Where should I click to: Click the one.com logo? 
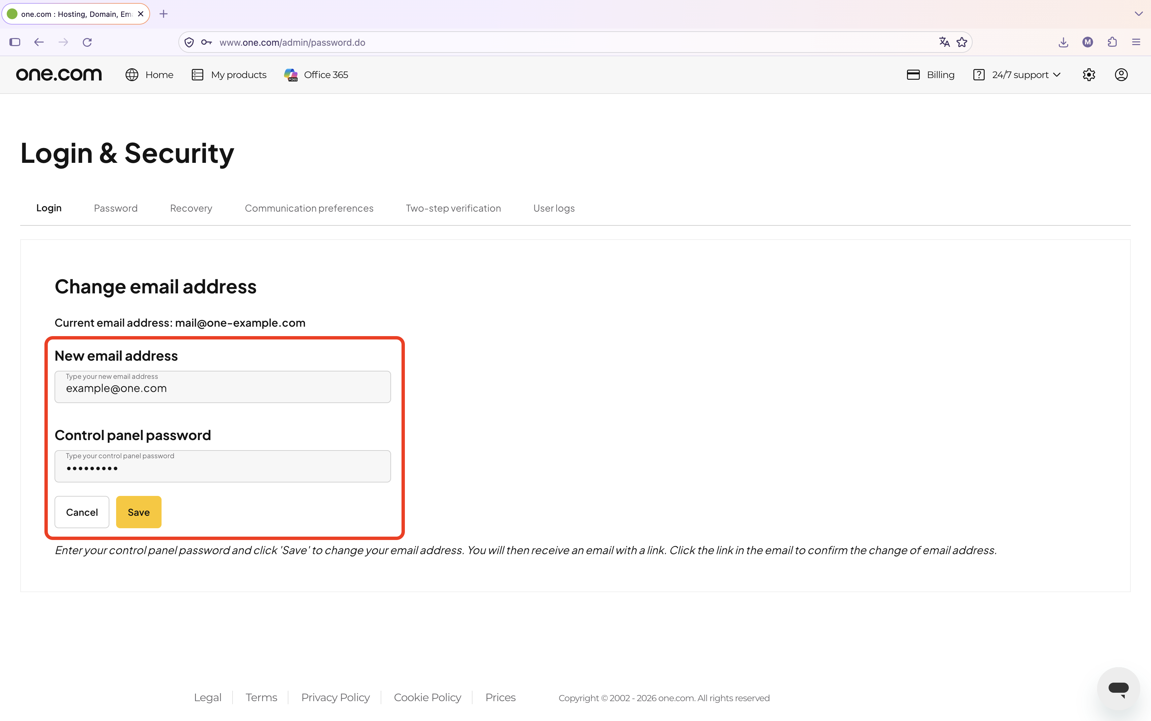click(59, 74)
